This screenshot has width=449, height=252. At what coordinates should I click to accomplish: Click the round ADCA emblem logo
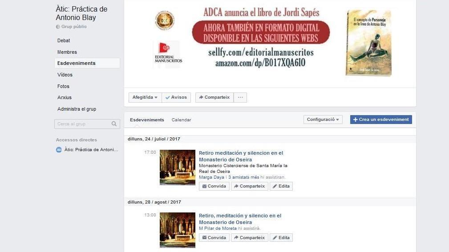tap(165, 20)
